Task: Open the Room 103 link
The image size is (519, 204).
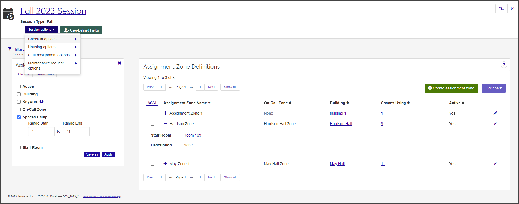Action: tap(192, 135)
